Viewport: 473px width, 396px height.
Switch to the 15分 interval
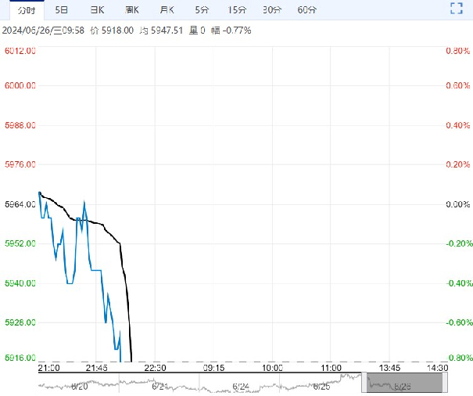click(237, 10)
